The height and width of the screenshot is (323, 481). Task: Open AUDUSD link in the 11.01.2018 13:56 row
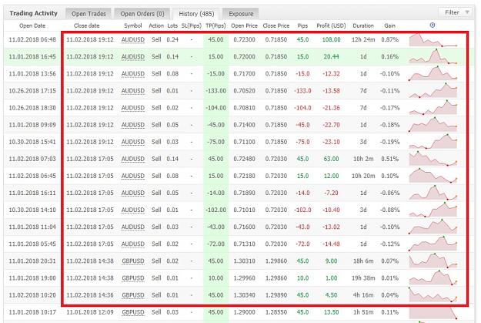tap(133, 74)
